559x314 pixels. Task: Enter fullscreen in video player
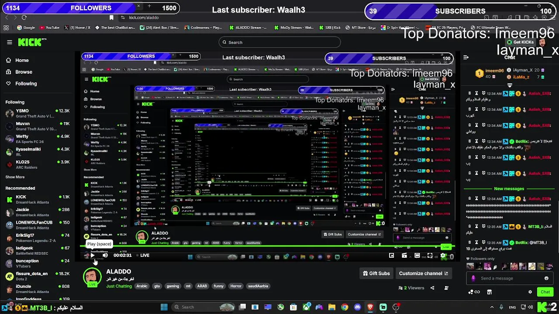(430, 256)
